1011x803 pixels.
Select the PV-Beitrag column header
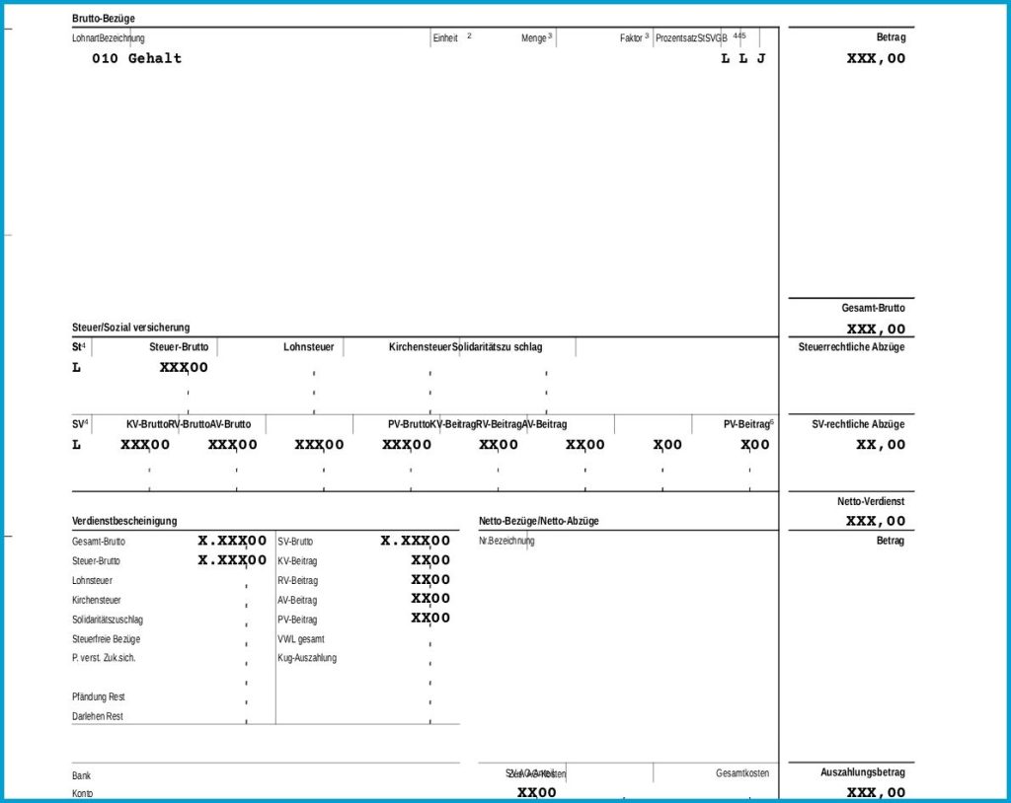pyautogui.click(x=748, y=424)
